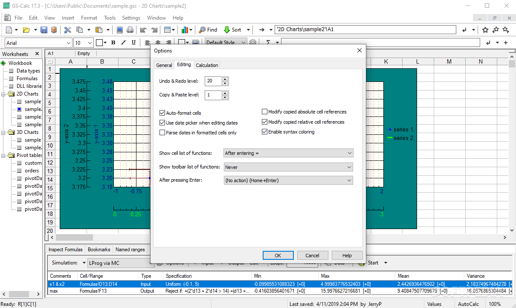This screenshot has height=308, width=516.
Task: Uncheck Auto-format cells
Action: tap(162, 113)
